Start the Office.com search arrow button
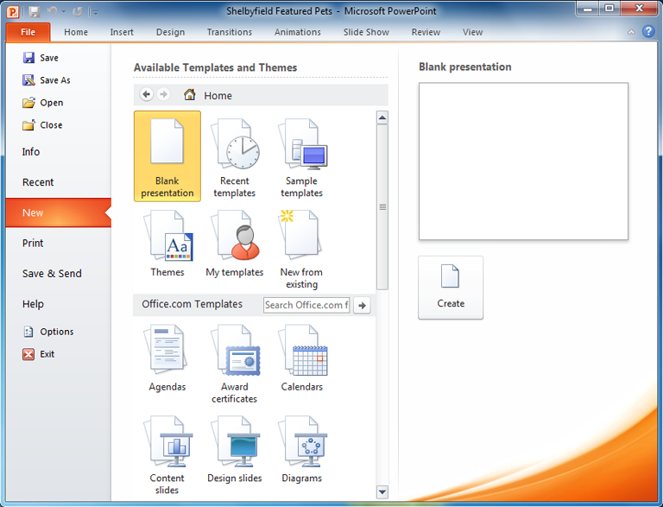Screen dimensions: 663x507 click(363, 305)
